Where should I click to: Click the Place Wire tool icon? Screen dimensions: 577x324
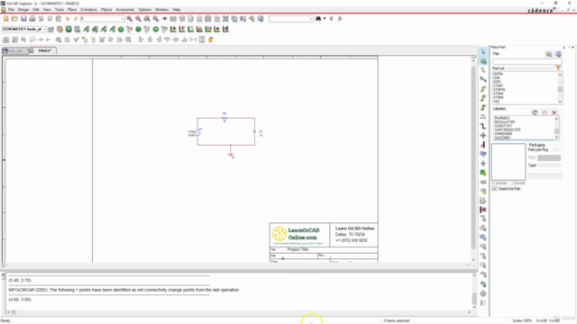click(483, 70)
